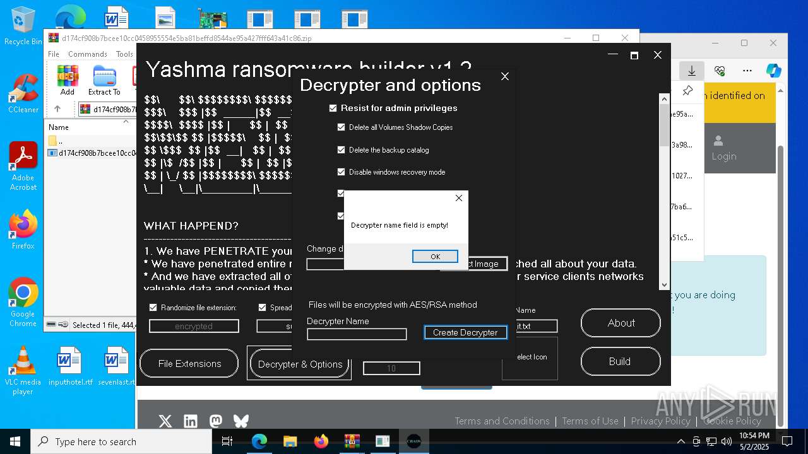
Task: Open CCleaner desktop icon
Action: point(23,93)
